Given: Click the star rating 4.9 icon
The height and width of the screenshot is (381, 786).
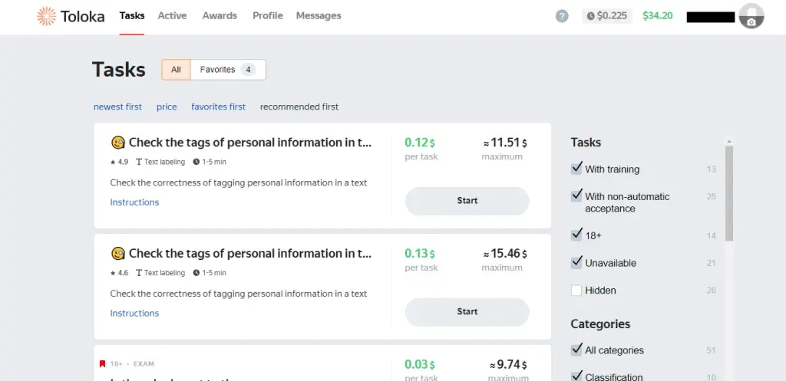Looking at the screenshot, I should [x=113, y=163].
